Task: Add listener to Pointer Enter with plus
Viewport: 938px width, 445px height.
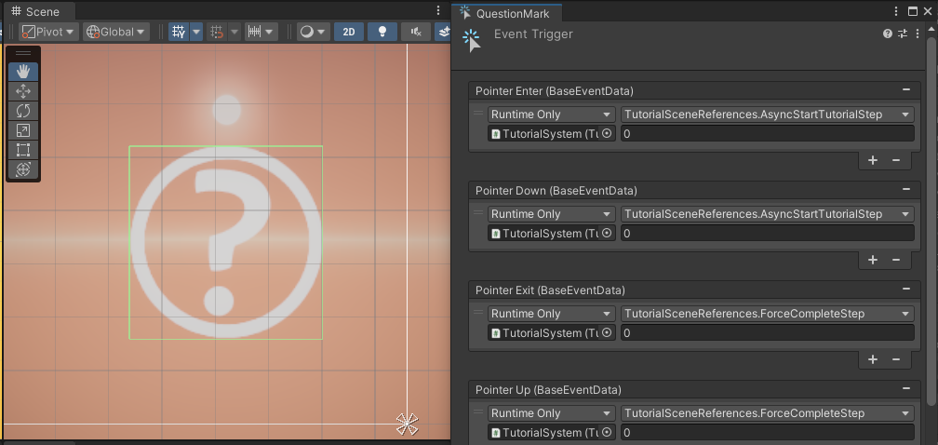Action: tap(873, 160)
